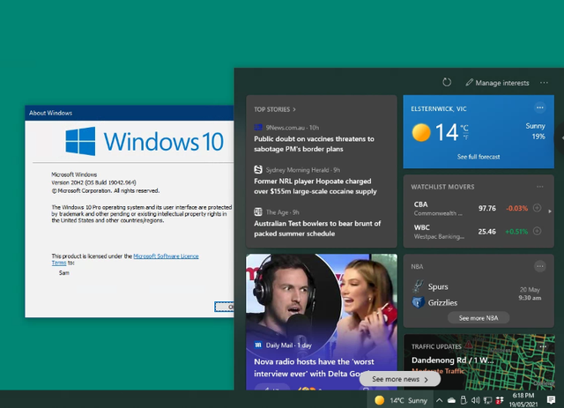Open the vaccines border plans article
The height and width of the screenshot is (408, 564).
pos(314,145)
